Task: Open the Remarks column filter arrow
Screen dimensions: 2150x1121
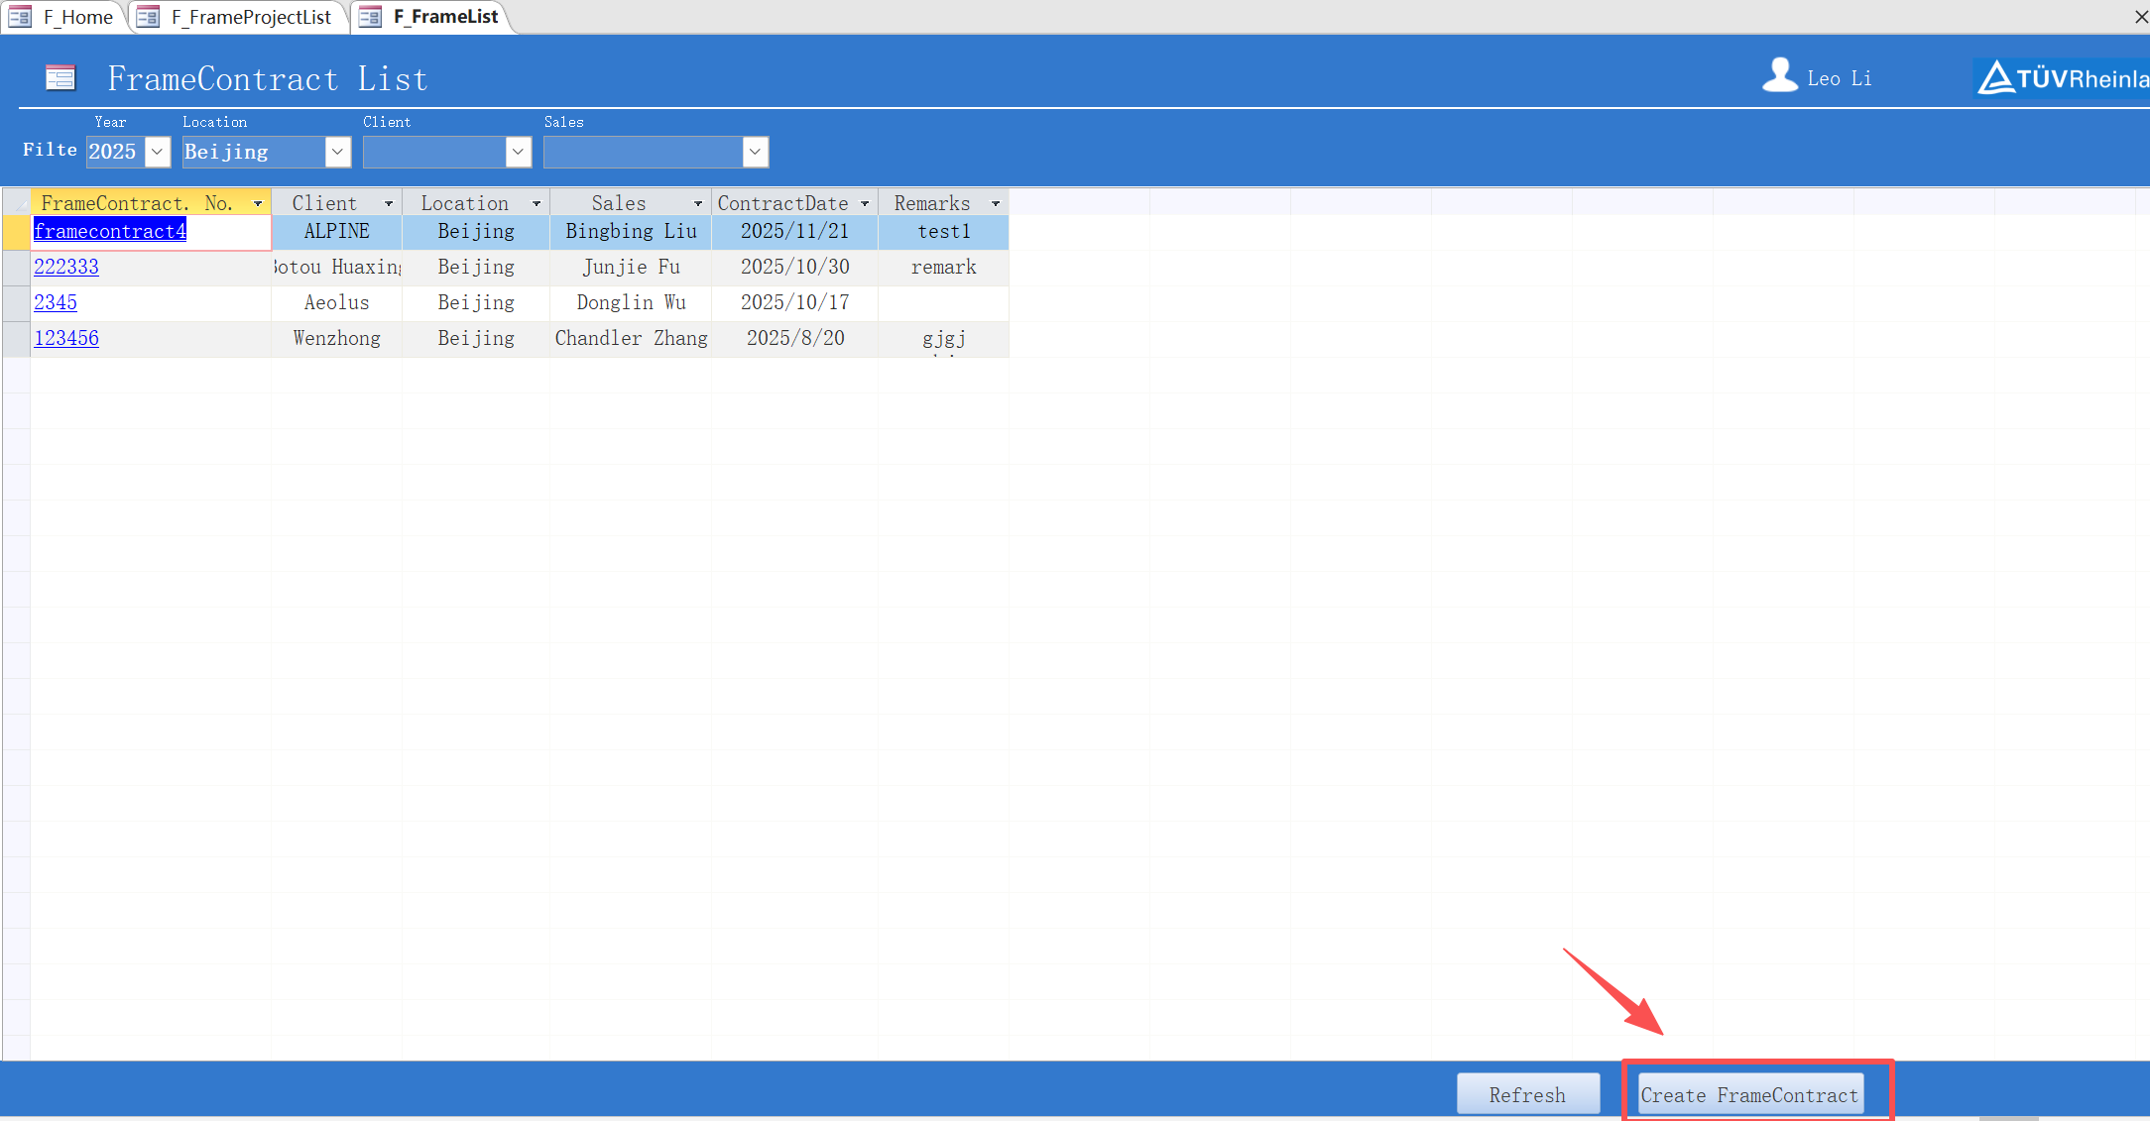Action: pyautogui.click(x=996, y=203)
